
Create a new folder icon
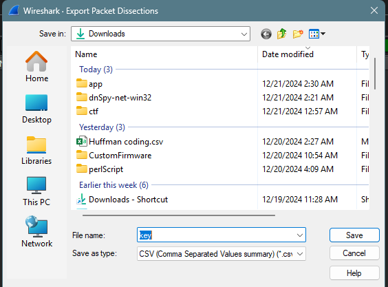298,34
